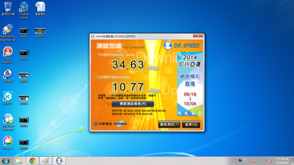Image resolution: width=294 pixels, height=165 pixels.
Task: Open Nero Home Essentials SE shortcut
Action: pos(8,33)
